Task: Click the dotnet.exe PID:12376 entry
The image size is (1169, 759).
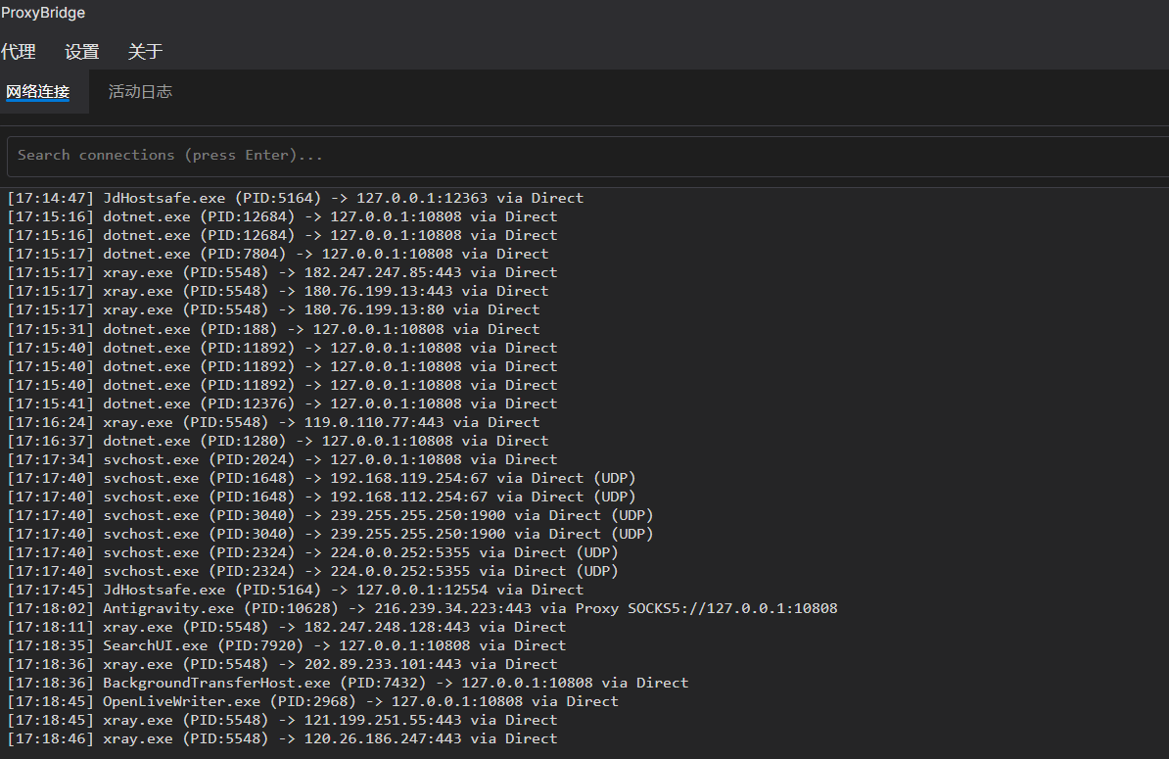Action: (282, 403)
